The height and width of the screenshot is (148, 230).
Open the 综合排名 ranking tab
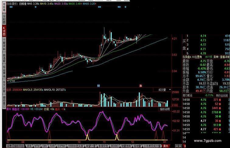(x=4, y=72)
